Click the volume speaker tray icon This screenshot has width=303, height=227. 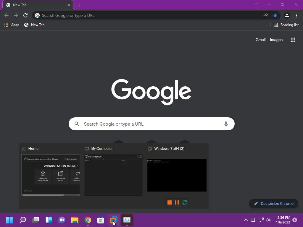(268, 220)
